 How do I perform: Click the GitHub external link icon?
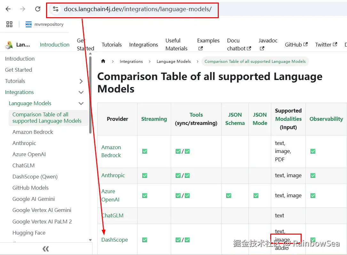tap(305, 44)
